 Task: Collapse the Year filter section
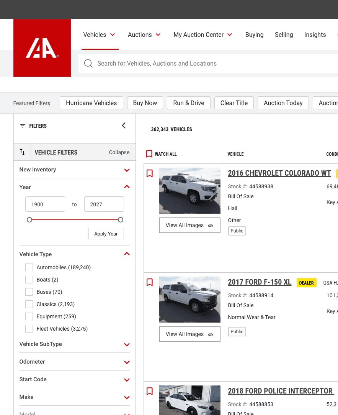coord(127,187)
